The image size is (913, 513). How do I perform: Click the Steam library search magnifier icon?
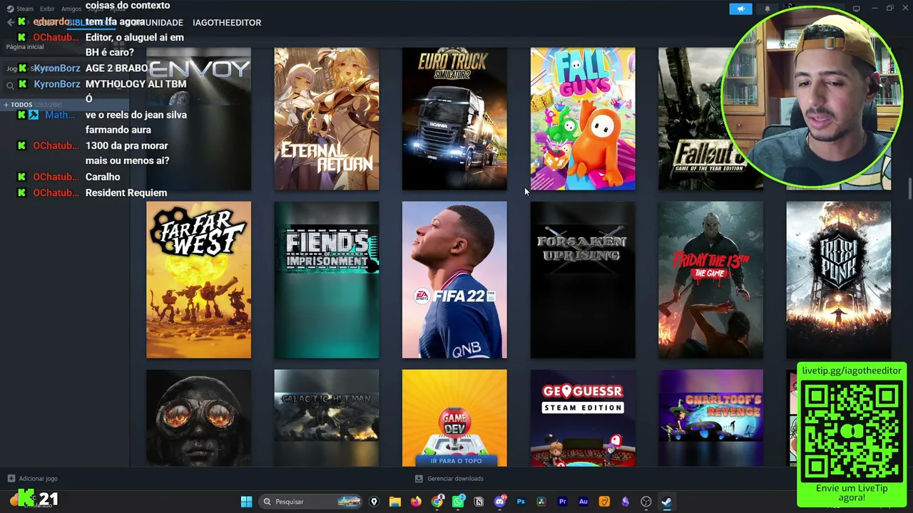pyautogui.click(x=10, y=85)
